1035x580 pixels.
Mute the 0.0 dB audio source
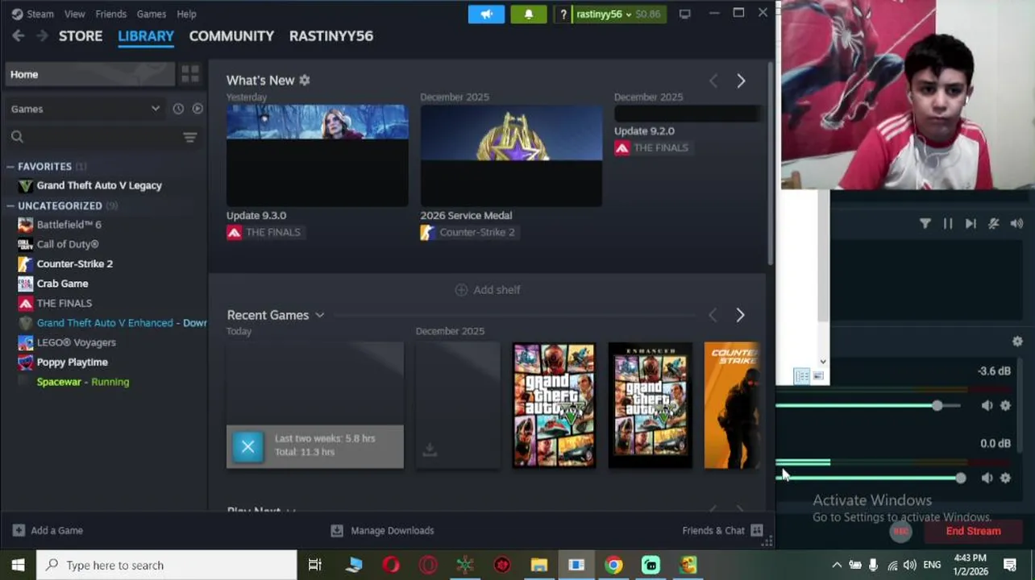(x=987, y=478)
